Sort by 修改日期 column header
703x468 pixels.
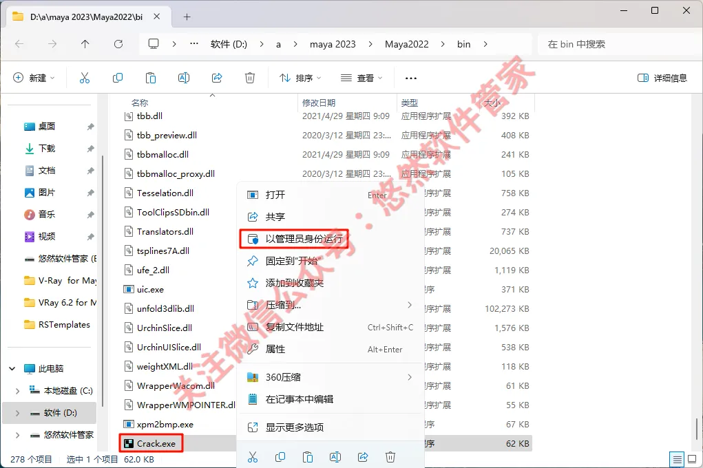(319, 103)
